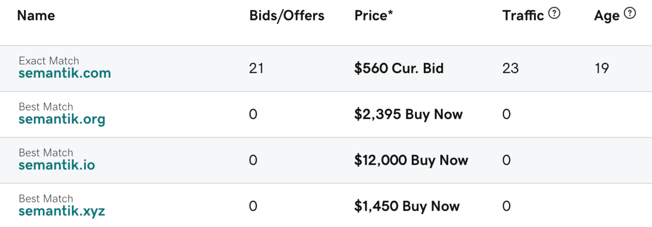Screen dimensions: 652x227
Task: Sort by the Name column header
Action: (x=36, y=16)
